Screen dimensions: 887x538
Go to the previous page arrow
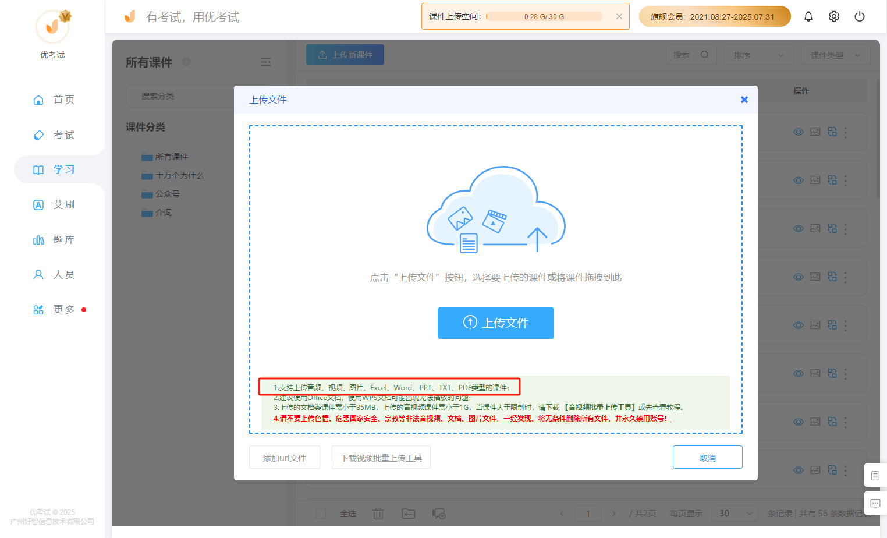tap(562, 514)
